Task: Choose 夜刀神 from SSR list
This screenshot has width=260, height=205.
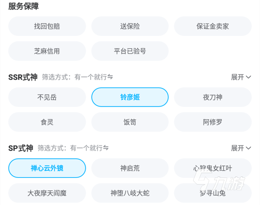Action: tap(212, 97)
